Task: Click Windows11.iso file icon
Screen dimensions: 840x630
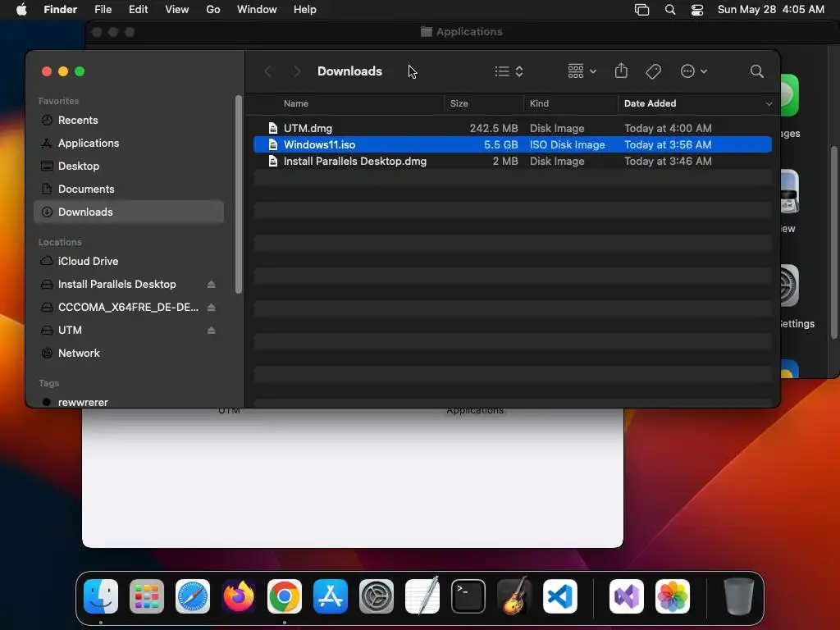Action: coord(273,144)
